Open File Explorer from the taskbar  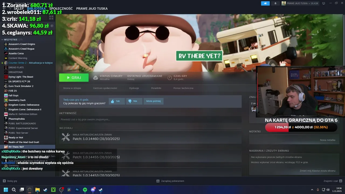click(37, 190)
